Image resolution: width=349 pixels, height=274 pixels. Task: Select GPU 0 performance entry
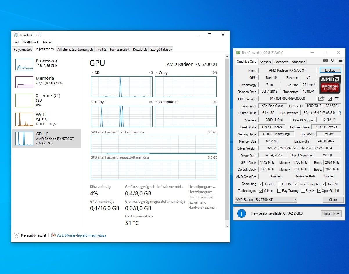[x=47, y=139]
